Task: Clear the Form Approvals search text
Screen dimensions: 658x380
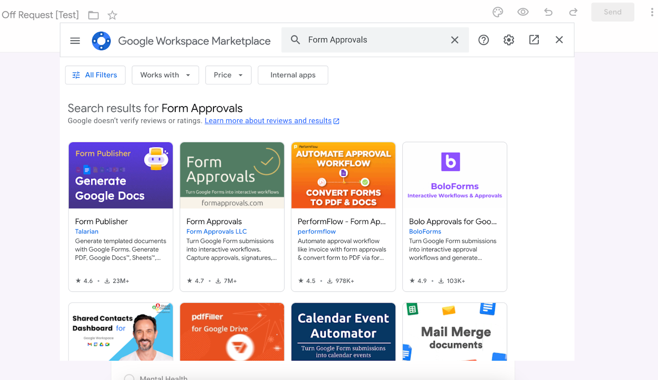Action: (454, 40)
